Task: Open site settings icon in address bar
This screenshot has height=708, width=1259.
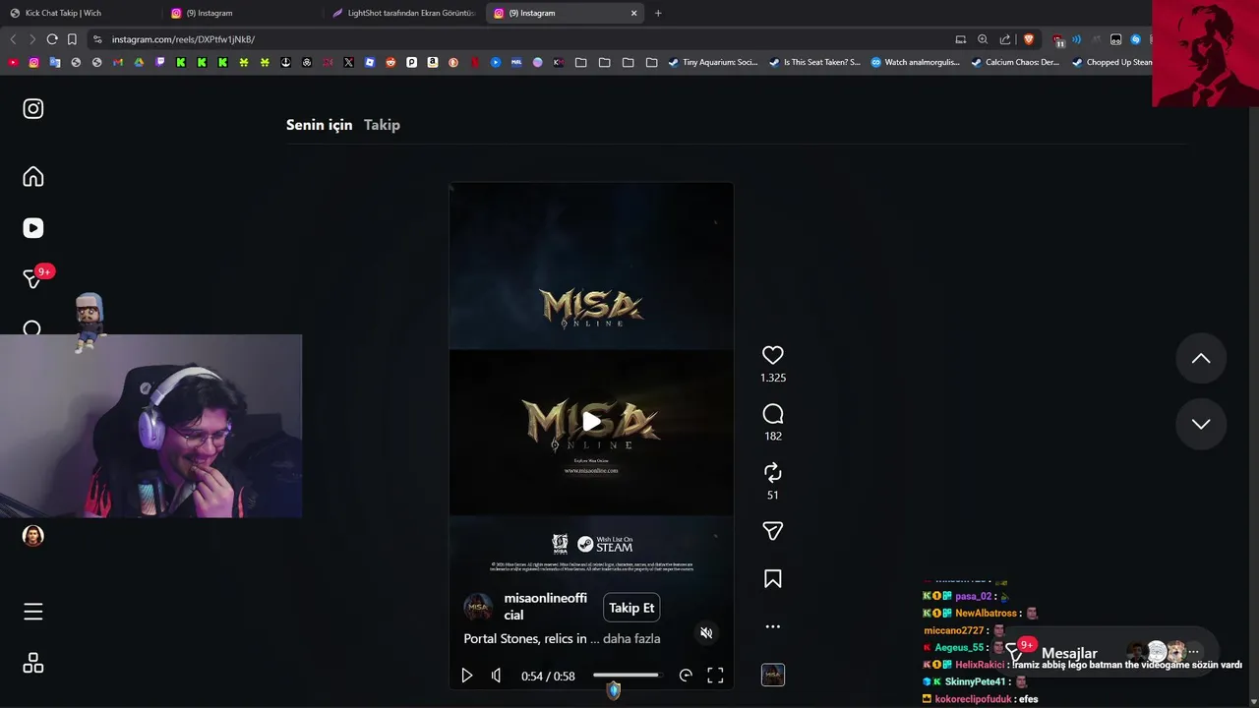Action: click(x=96, y=39)
